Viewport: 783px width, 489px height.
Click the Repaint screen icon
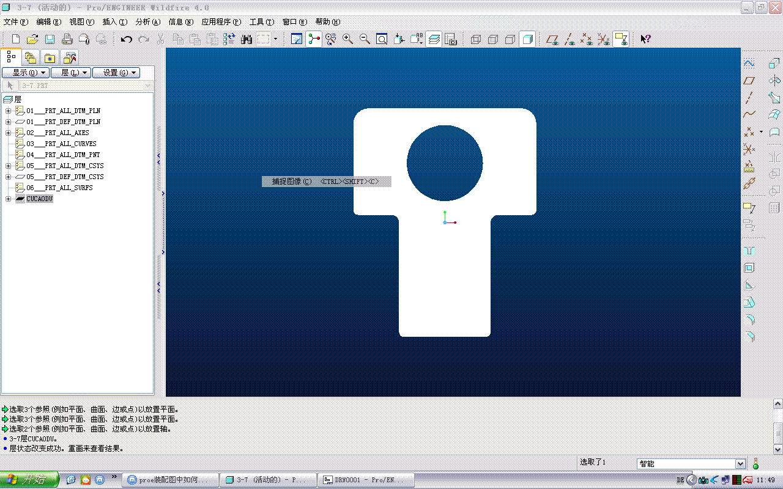297,39
